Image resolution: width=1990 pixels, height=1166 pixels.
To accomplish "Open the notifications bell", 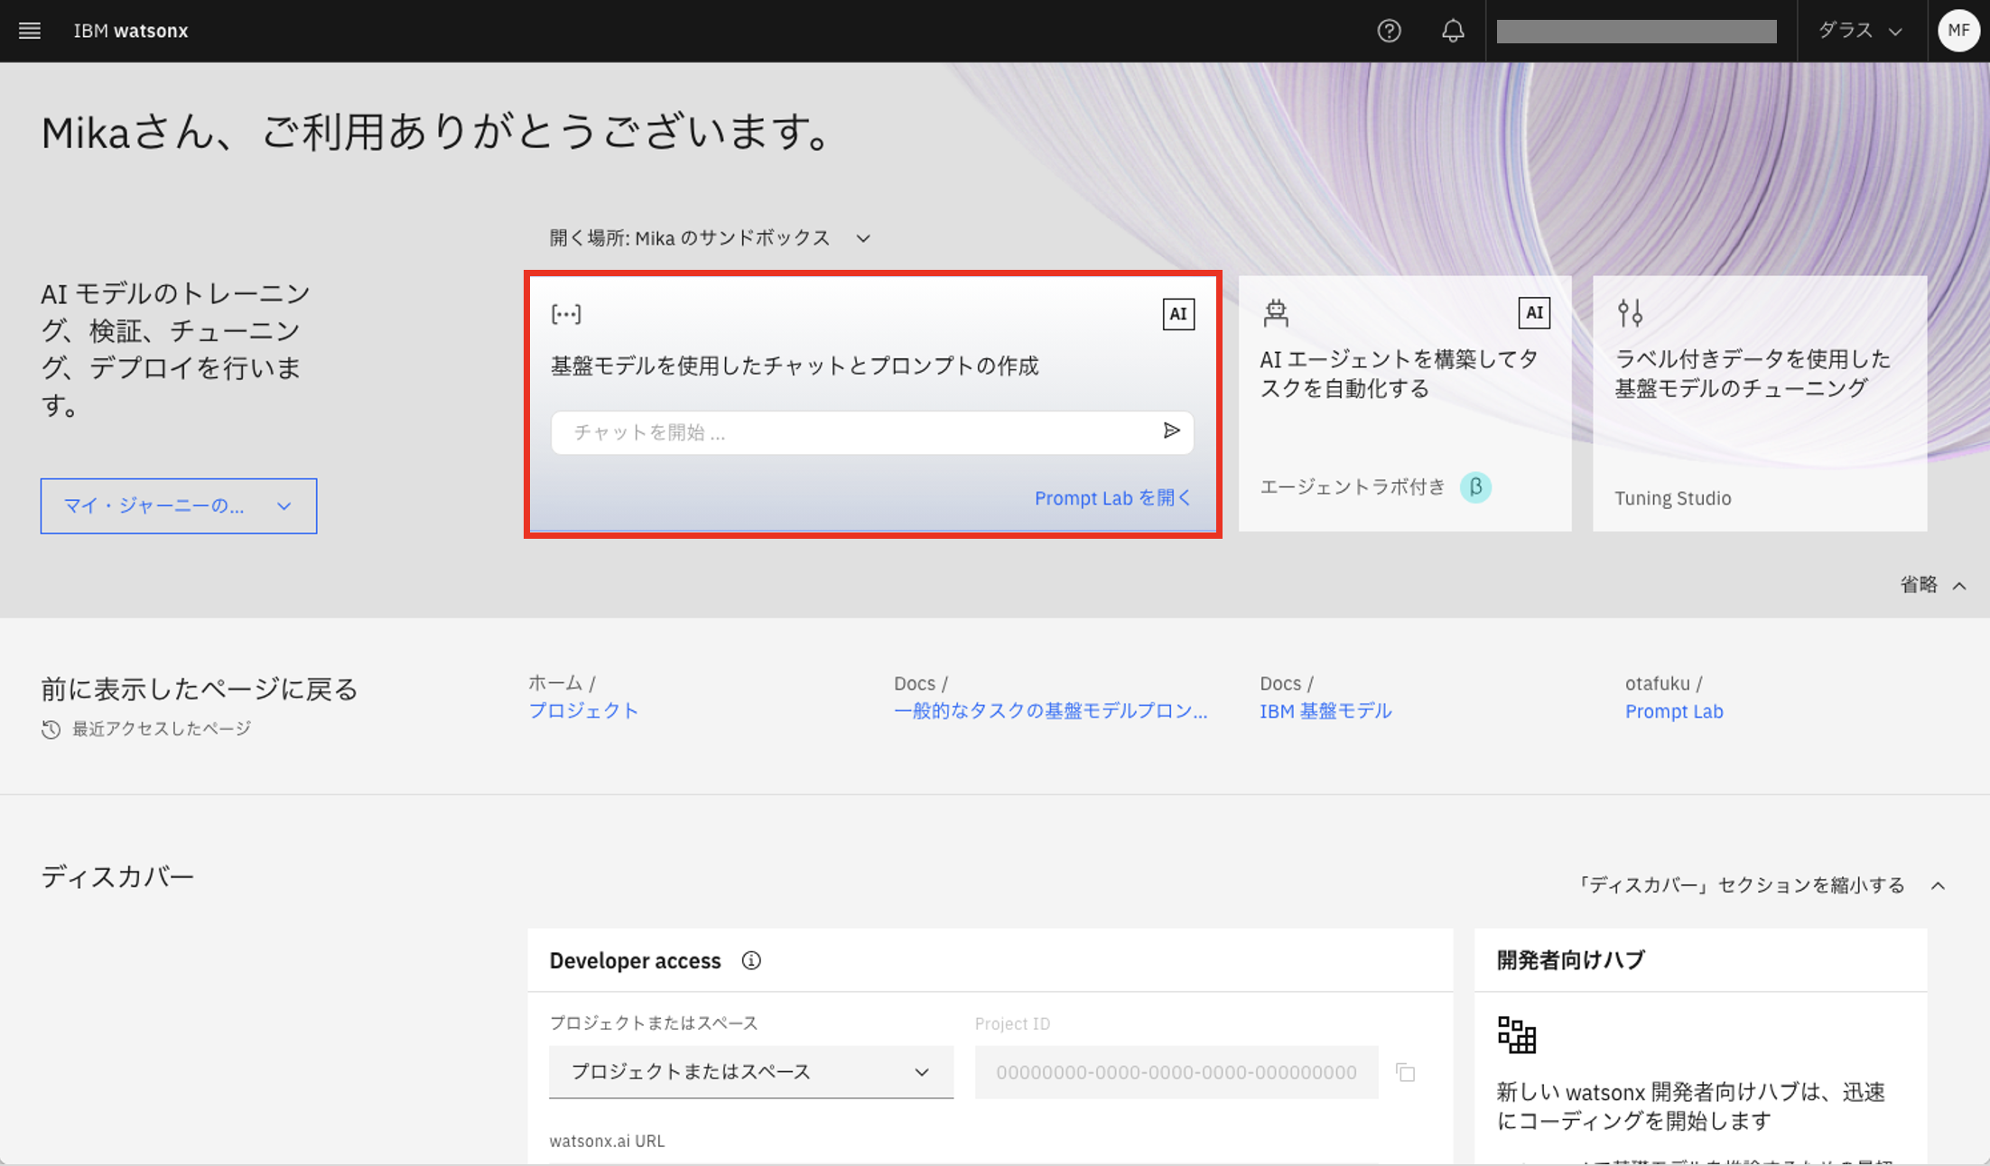I will [1452, 31].
